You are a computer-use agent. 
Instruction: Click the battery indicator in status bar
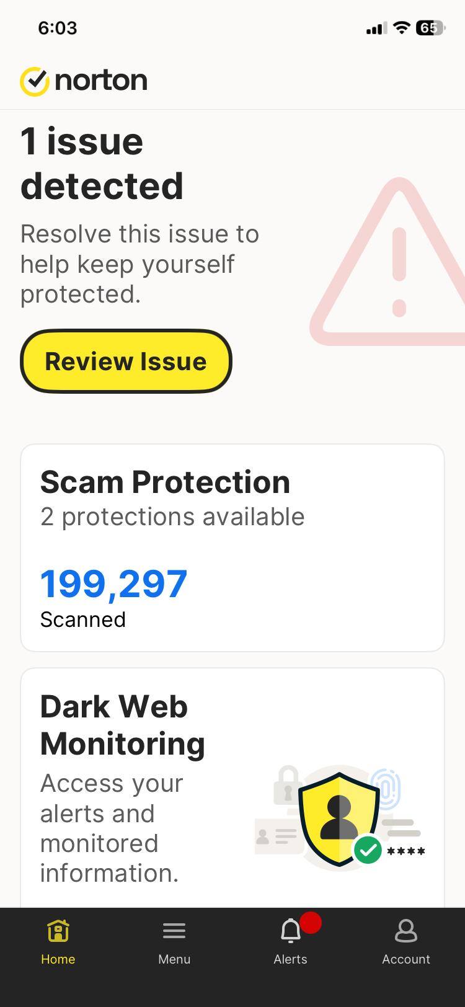coord(430,28)
